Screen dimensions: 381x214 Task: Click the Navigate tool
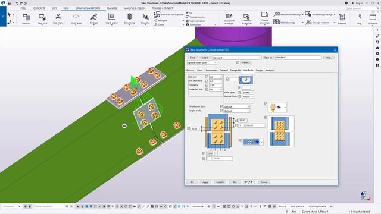tap(161, 21)
